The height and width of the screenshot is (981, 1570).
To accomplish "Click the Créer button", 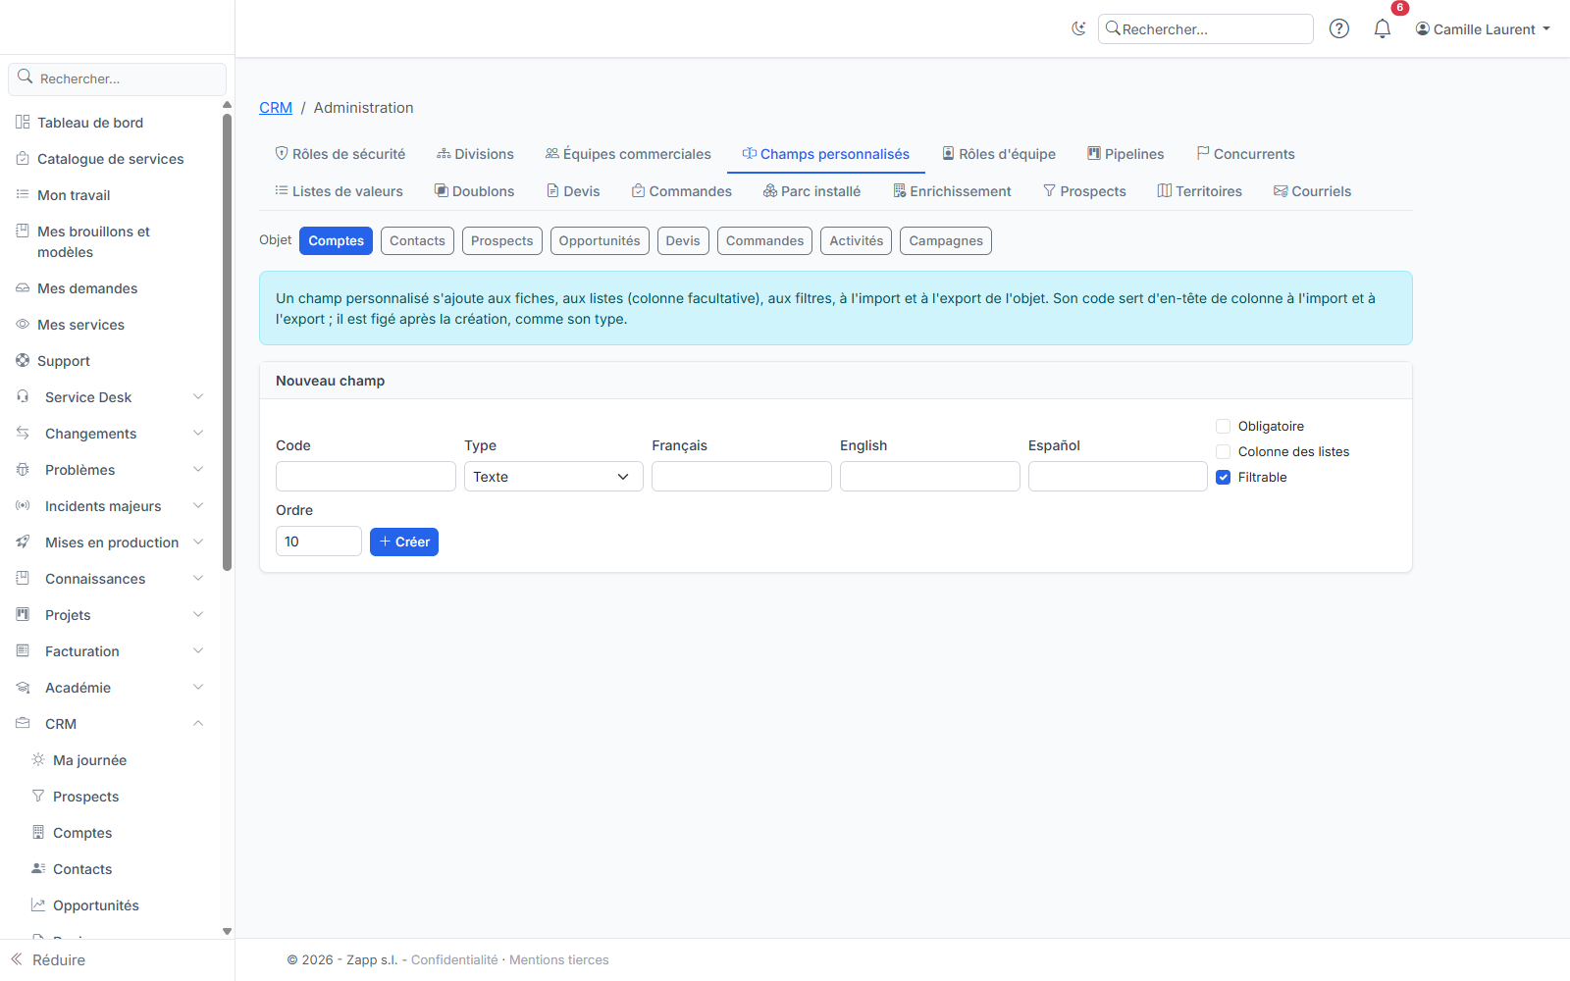I will pos(404,542).
